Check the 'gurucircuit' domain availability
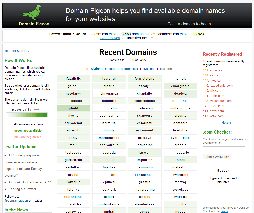The width and height of the screenshot is (254, 213). pyautogui.click(x=74, y=160)
